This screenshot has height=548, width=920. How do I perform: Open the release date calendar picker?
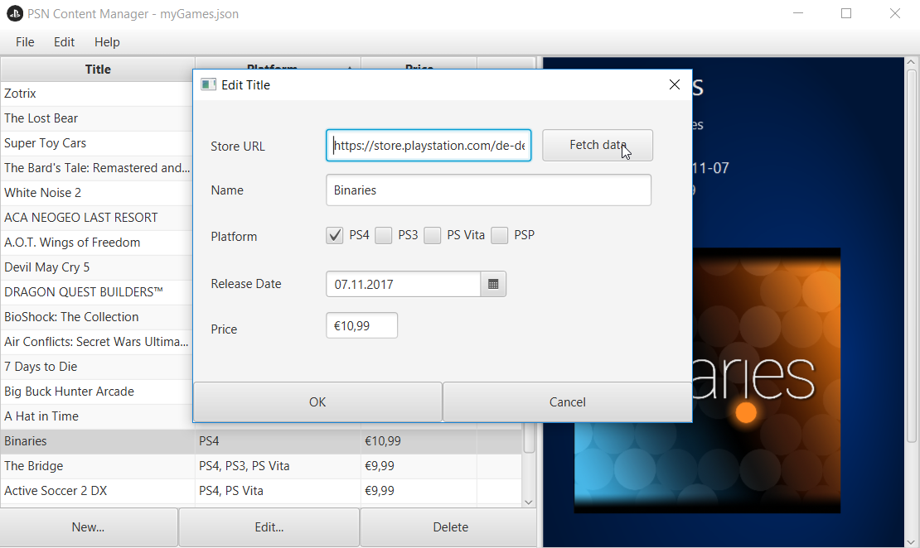pyautogui.click(x=493, y=284)
